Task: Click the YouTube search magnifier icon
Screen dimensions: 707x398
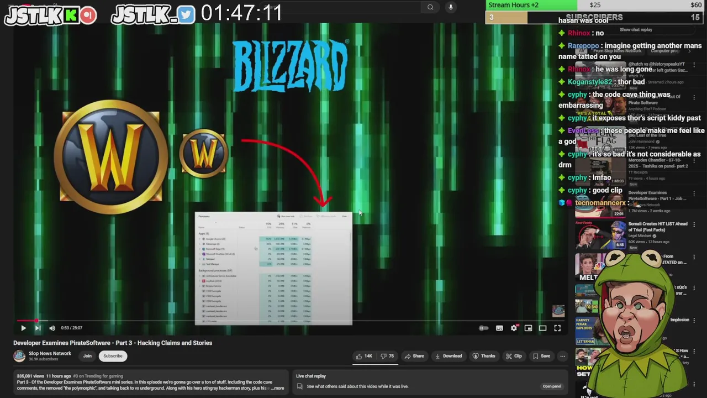Action: pyautogui.click(x=430, y=7)
